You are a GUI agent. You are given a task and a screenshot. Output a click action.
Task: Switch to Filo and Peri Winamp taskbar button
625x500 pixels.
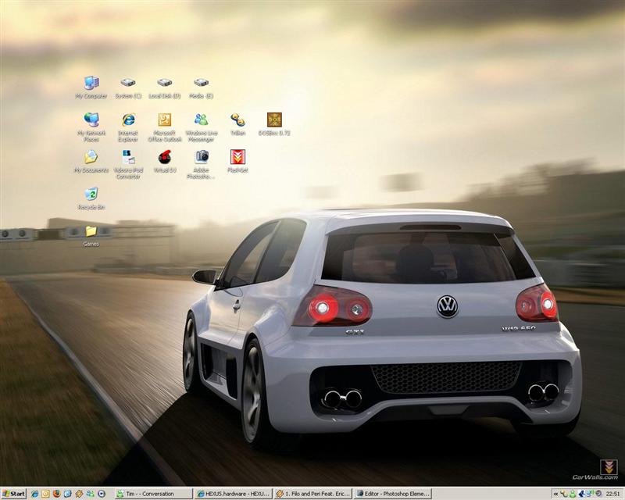(313, 494)
